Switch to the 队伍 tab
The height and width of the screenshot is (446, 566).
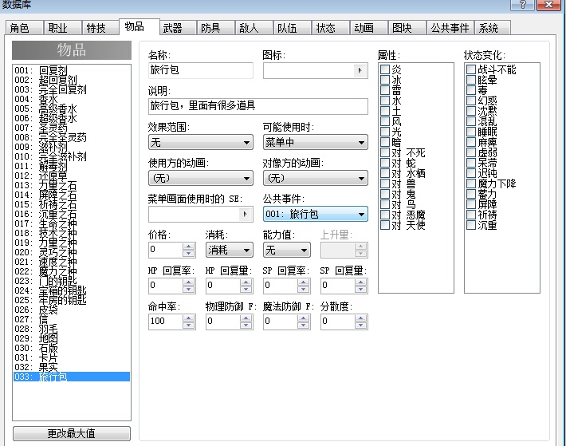pyautogui.click(x=292, y=28)
